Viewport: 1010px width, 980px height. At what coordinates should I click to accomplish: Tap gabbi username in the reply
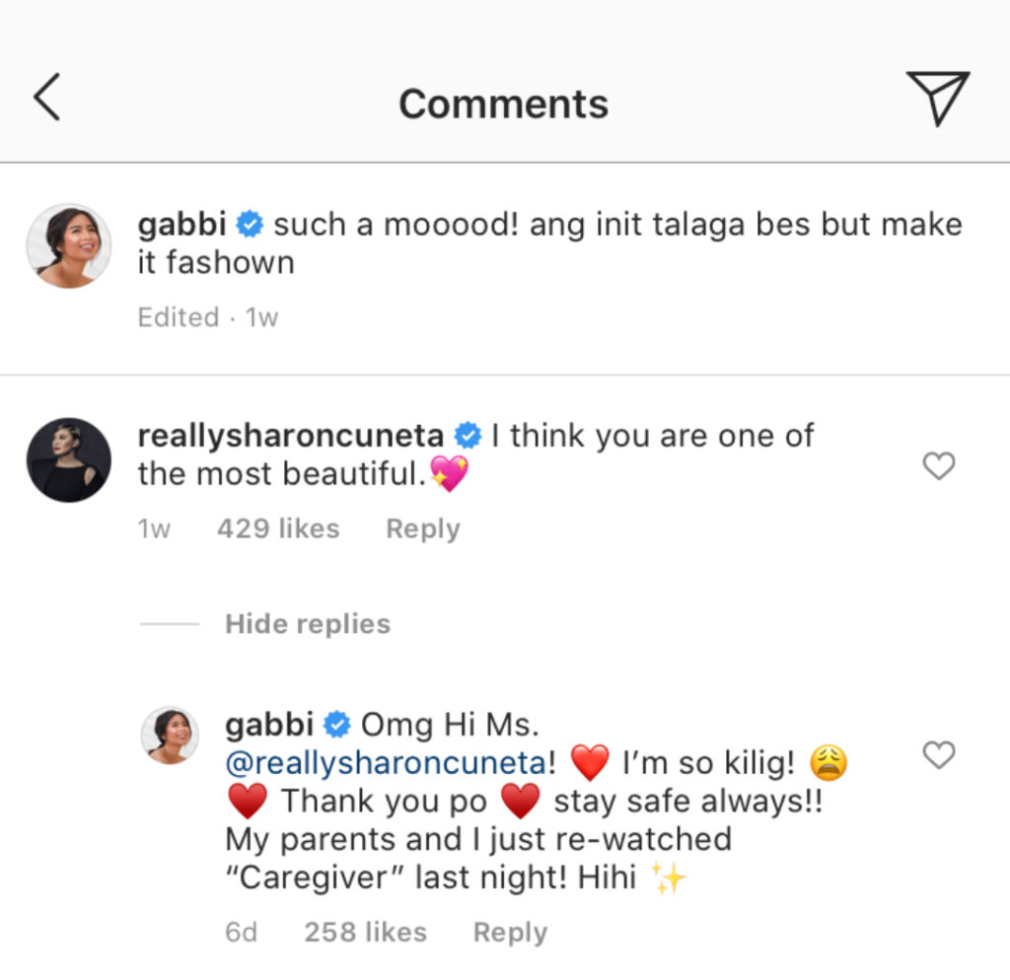coord(269,725)
